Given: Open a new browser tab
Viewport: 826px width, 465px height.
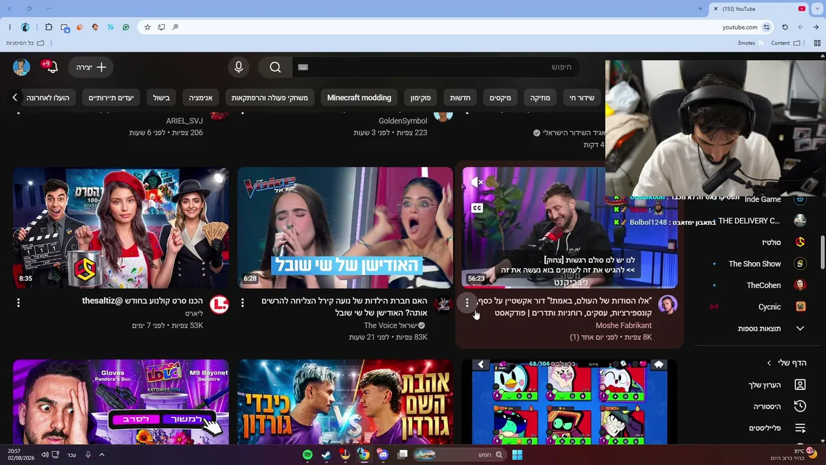Looking at the screenshot, I should 700,9.
